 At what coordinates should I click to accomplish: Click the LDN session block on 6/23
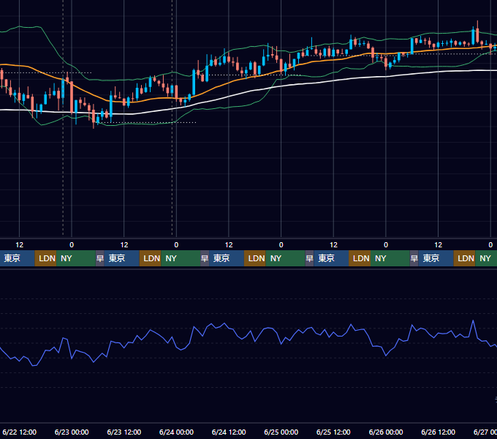(x=151, y=258)
